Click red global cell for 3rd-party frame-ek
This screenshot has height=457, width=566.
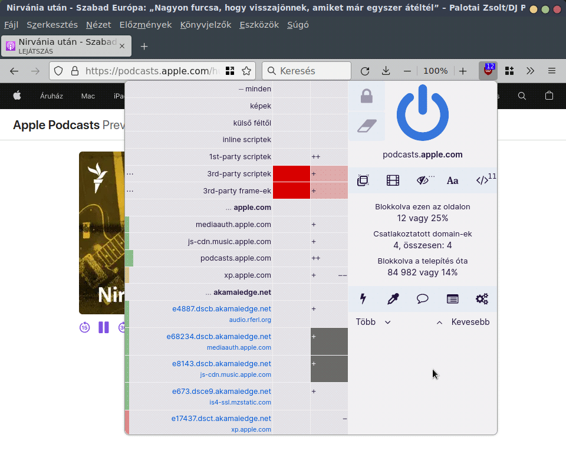point(291,190)
